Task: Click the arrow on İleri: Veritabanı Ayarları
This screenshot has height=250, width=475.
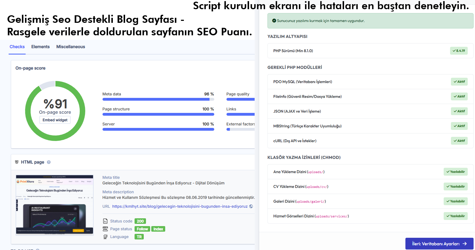Action: (x=465, y=244)
